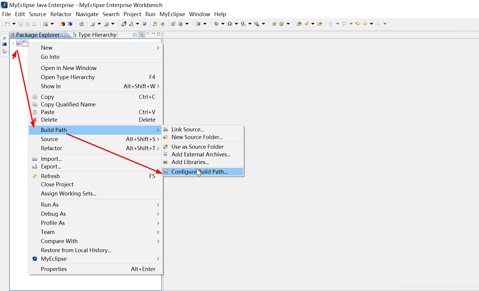Expand the Run As submenu

96,205
